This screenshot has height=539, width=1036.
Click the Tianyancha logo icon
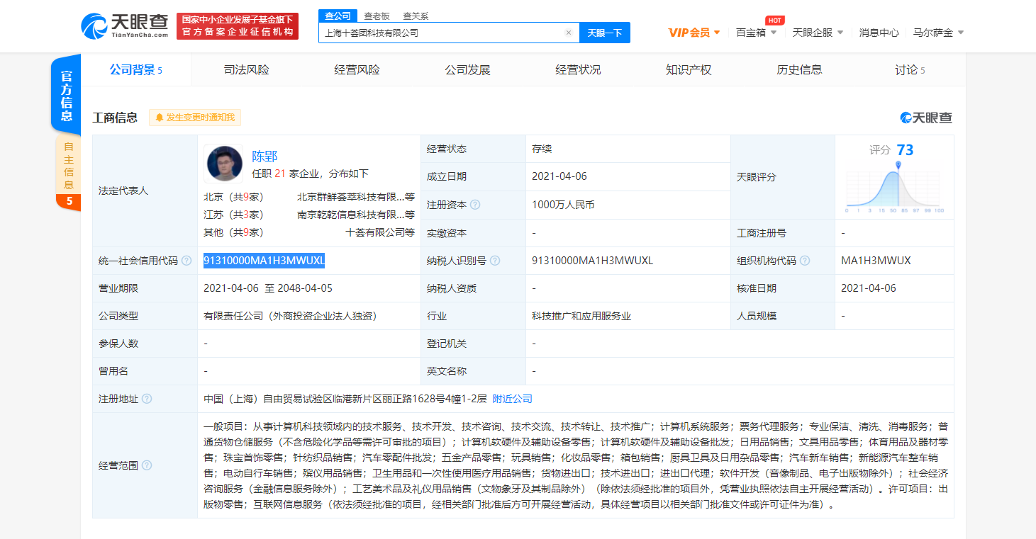94,26
